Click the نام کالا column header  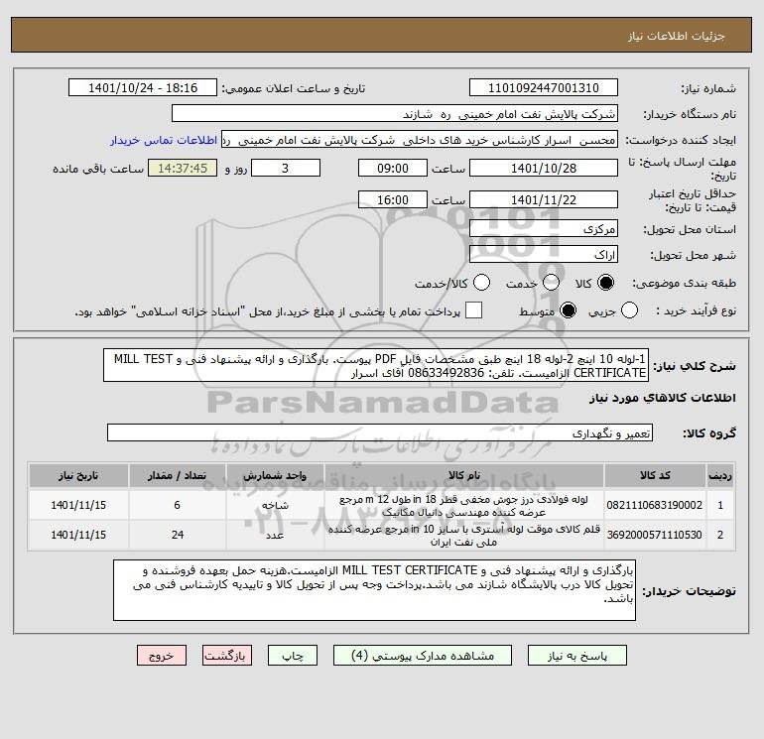(464, 475)
